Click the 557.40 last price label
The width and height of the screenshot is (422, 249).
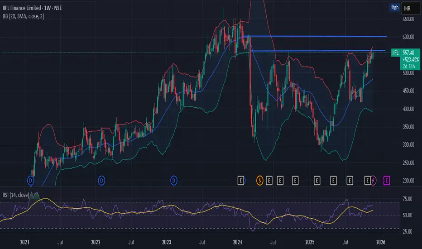click(x=408, y=53)
